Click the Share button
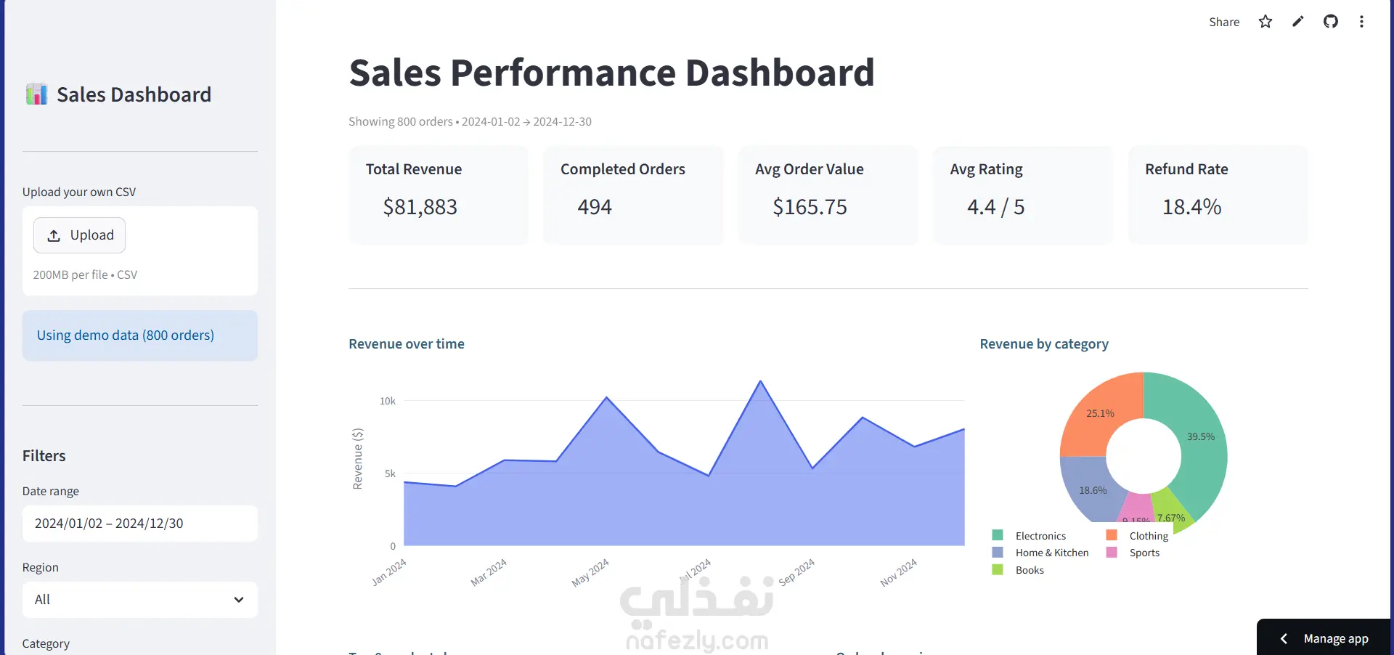The width and height of the screenshot is (1394, 655). point(1224,22)
